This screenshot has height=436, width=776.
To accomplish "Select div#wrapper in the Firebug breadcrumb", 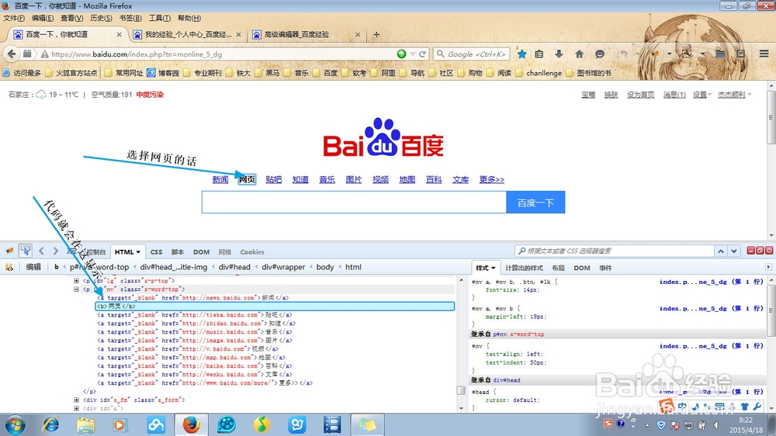I will (283, 267).
